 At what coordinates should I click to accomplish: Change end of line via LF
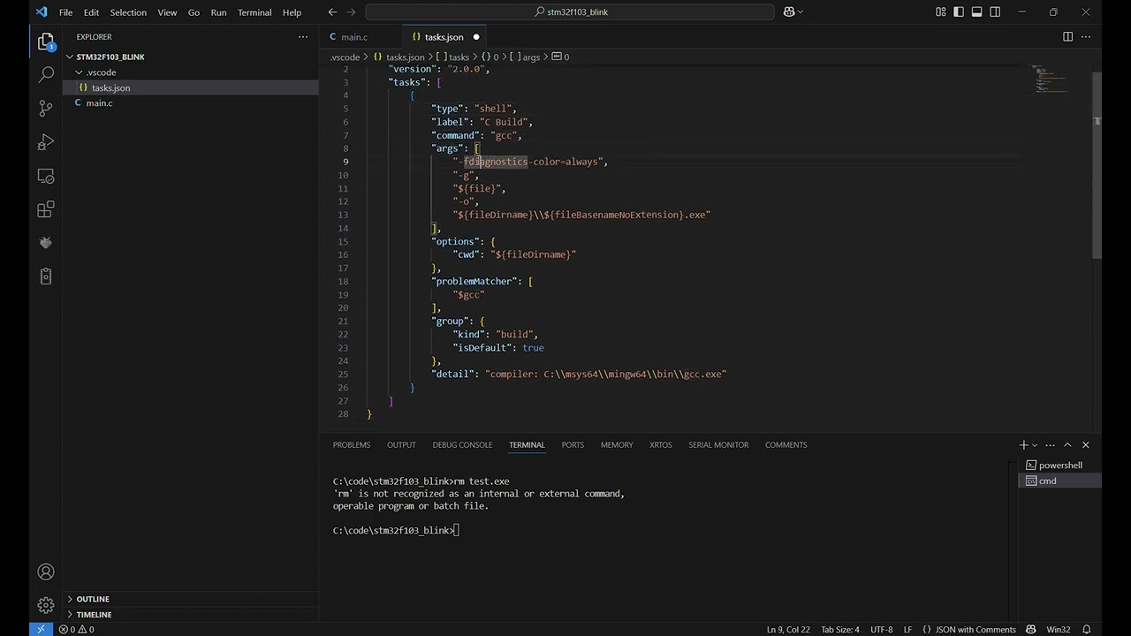point(907,629)
